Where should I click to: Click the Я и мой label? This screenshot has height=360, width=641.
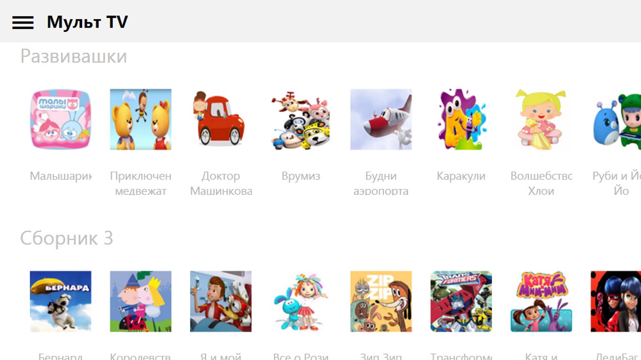pos(221,356)
